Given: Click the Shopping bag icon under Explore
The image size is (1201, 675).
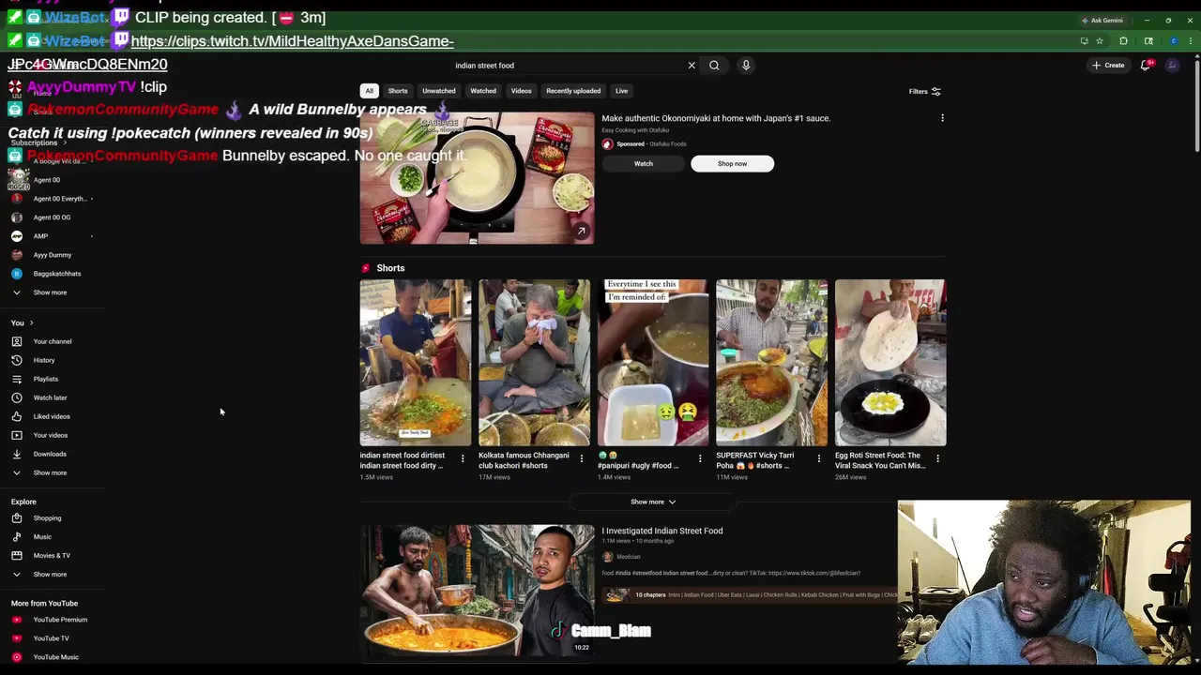Looking at the screenshot, I should pyautogui.click(x=17, y=517).
